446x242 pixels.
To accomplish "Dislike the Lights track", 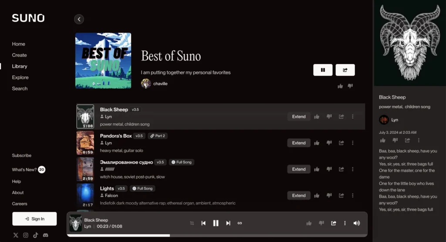I will coord(329,195).
